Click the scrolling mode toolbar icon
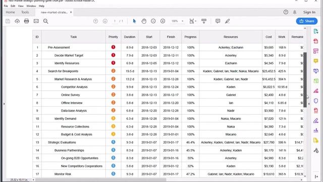Screen dimensions: 323x182 click(x=204, y=21)
